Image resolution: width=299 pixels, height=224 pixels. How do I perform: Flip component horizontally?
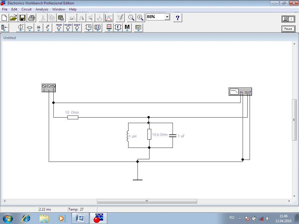81,18
